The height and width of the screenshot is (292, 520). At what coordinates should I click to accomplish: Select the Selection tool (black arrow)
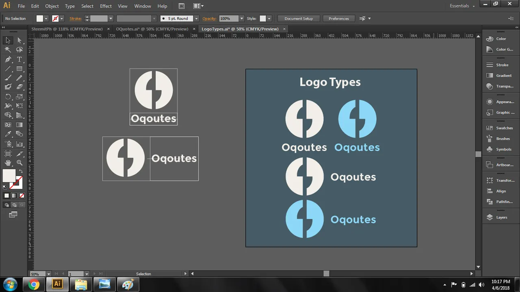click(8, 40)
